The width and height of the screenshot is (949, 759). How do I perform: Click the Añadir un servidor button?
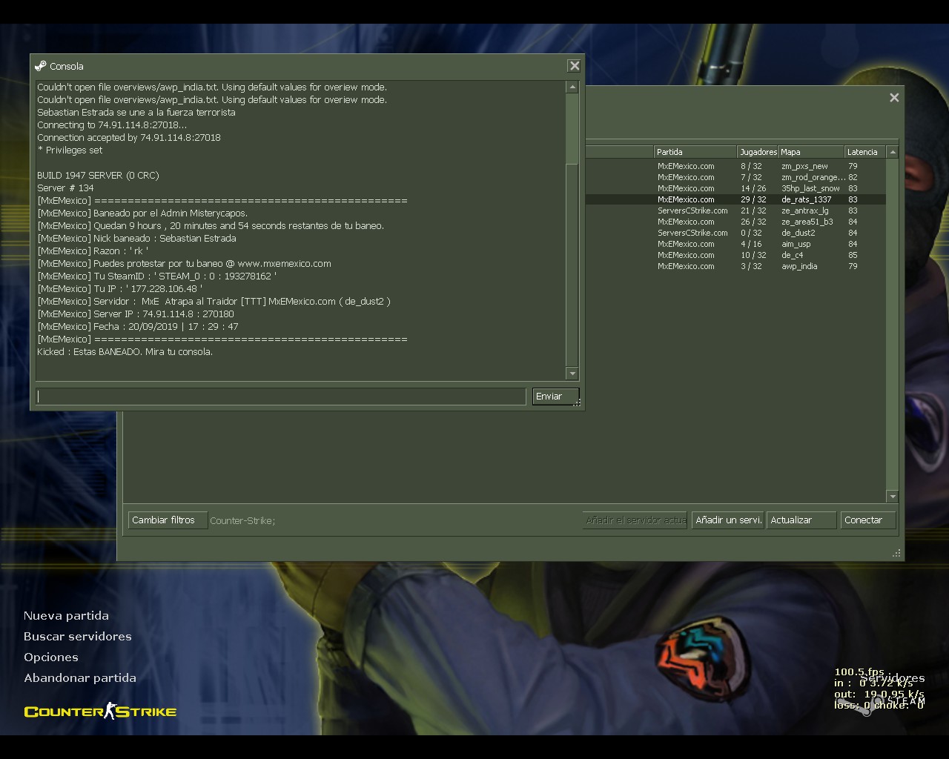pyautogui.click(x=728, y=520)
